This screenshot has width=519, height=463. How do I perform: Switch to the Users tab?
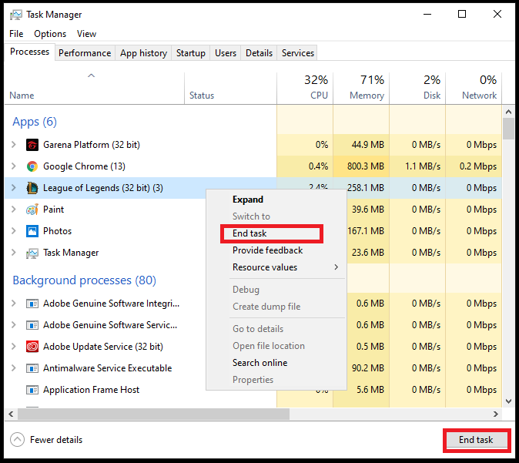[226, 53]
